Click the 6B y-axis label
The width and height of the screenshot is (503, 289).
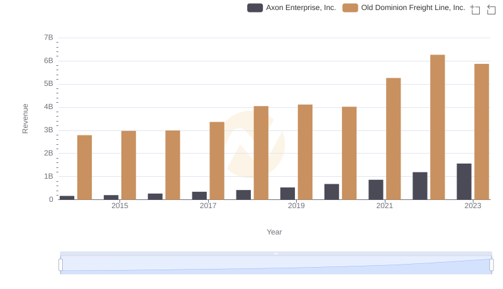(x=48, y=61)
